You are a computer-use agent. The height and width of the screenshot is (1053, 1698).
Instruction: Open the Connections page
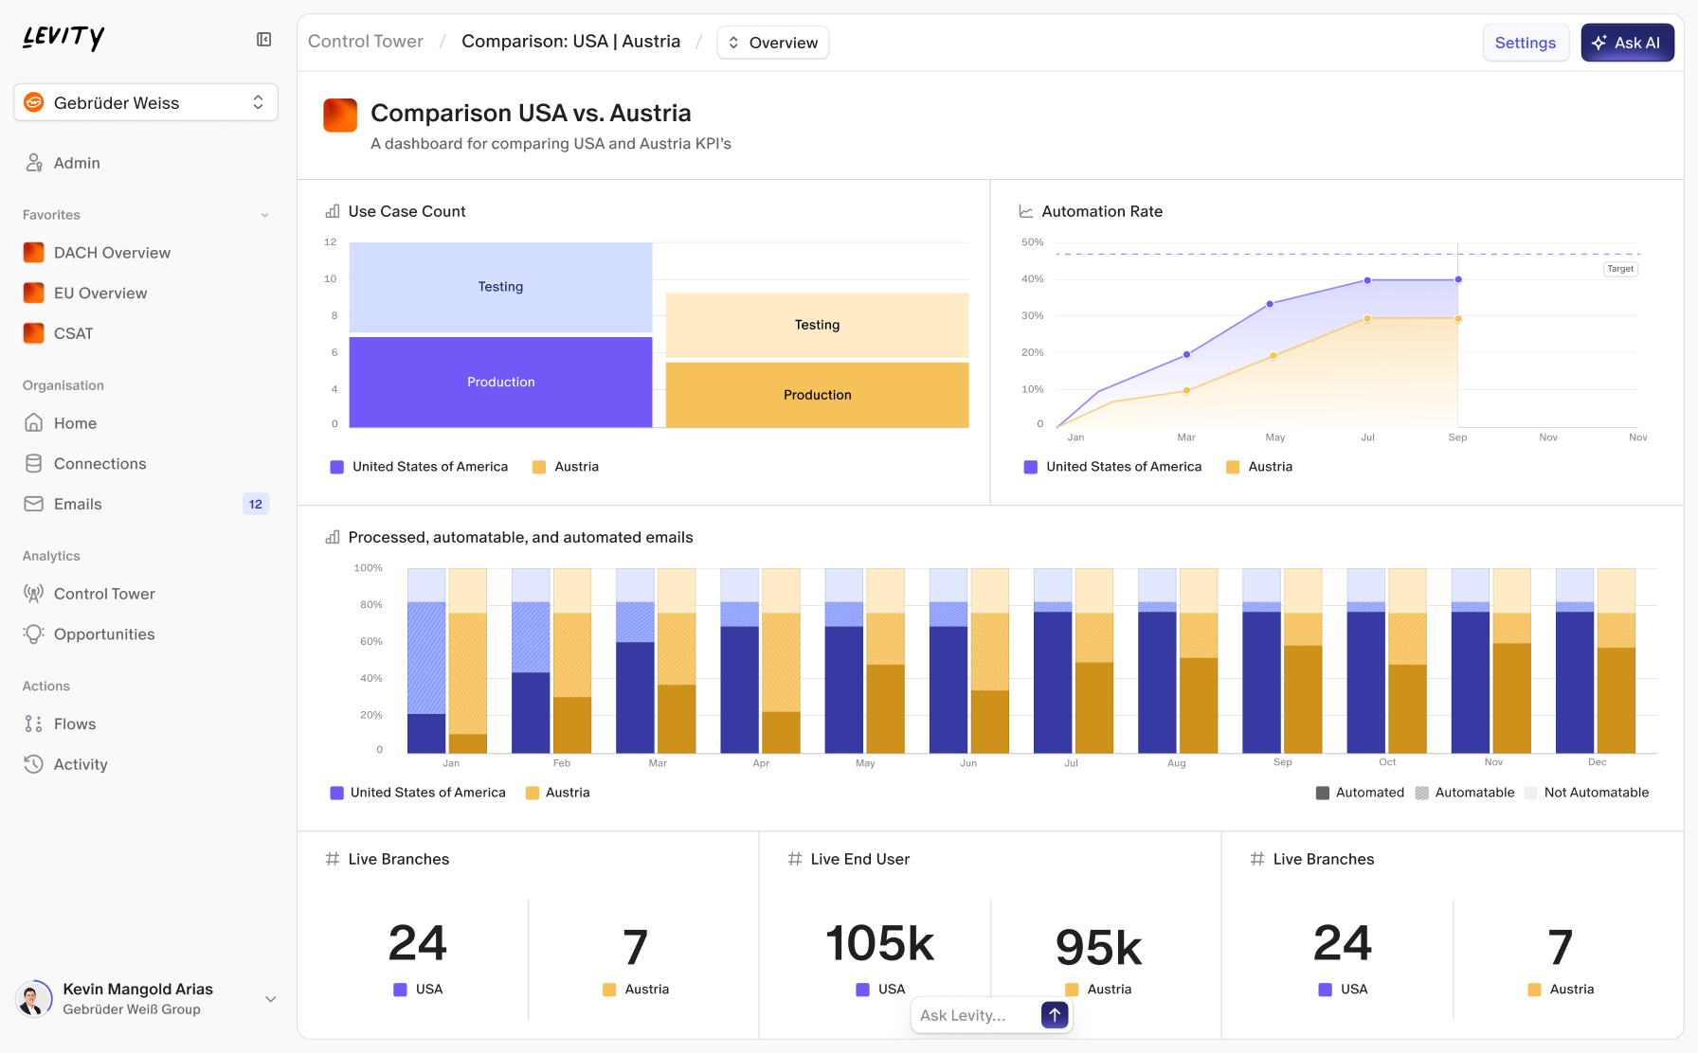point(99,463)
